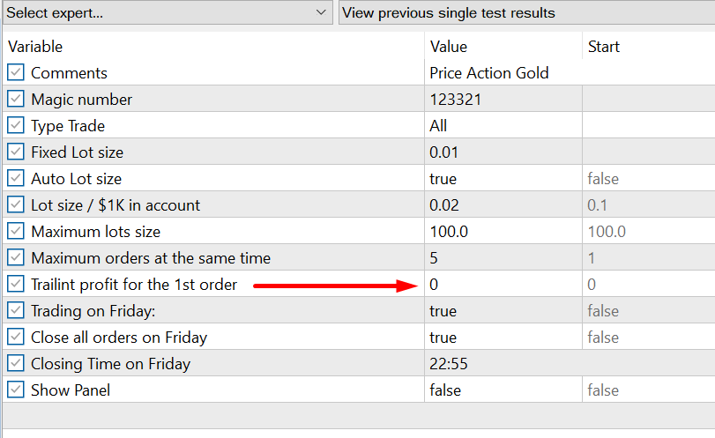Viewport: 715px width, 438px height.
Task: Click View previous single test results
Action: click(x=525, y=13)
